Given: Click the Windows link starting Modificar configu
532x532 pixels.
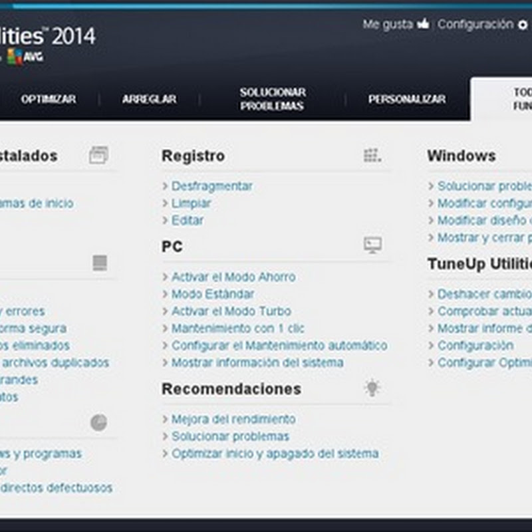Looking at the screenshot, I should [485, 203].
